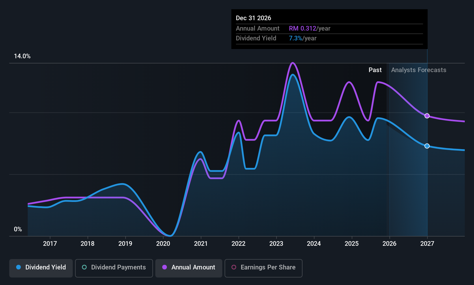Click the RM 0.312 tooltip value

303,29
